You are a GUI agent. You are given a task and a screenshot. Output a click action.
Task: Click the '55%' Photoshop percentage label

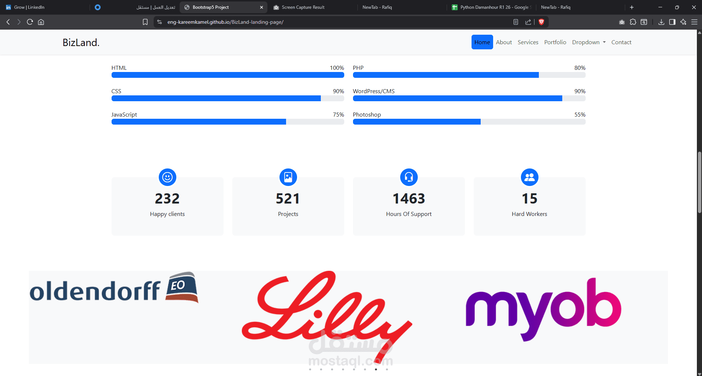[x=580, y=114]
